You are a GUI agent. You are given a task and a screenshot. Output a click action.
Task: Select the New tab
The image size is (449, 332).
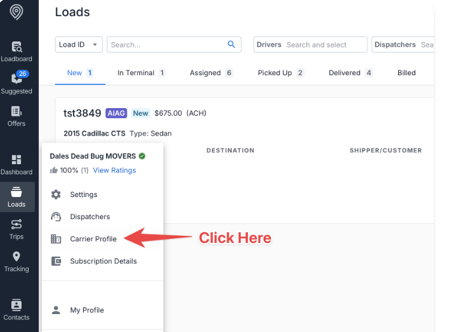[80, 73]
